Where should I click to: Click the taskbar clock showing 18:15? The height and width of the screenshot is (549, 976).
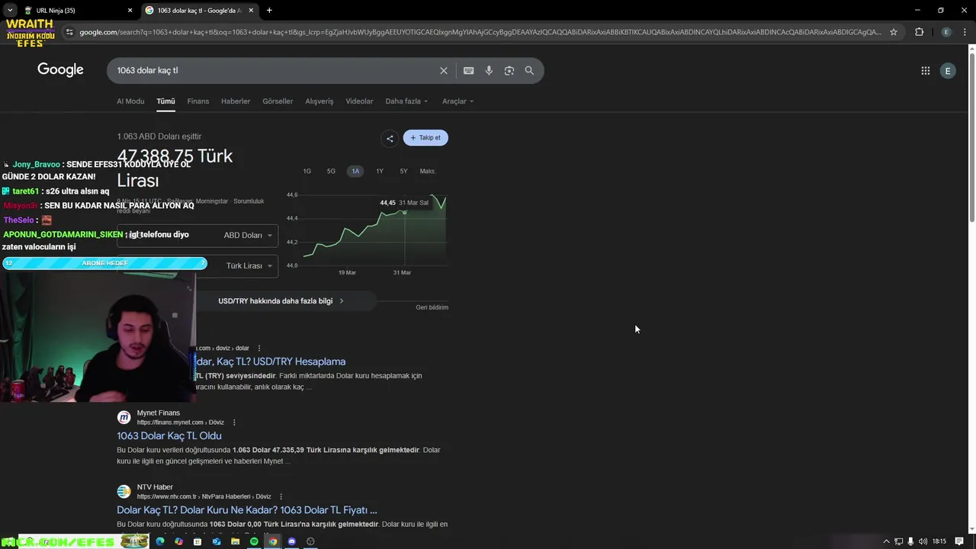(x=939, y=541)
